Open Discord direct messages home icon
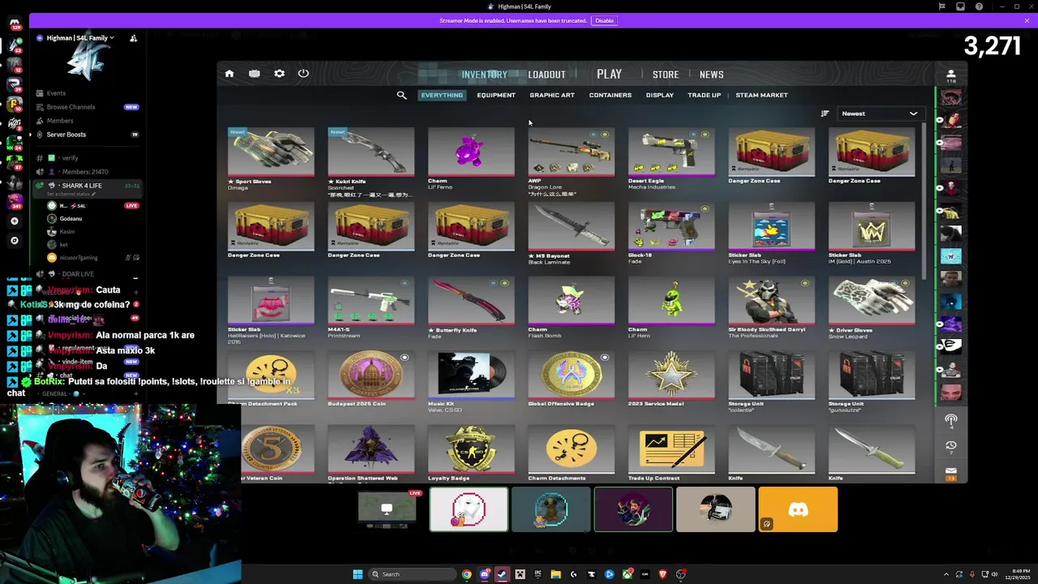This screenshot has height=584, width=1038. coord(14,23)
